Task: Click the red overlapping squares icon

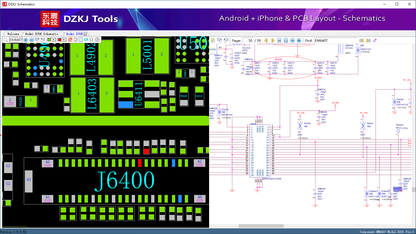Action: coord(70,40)
